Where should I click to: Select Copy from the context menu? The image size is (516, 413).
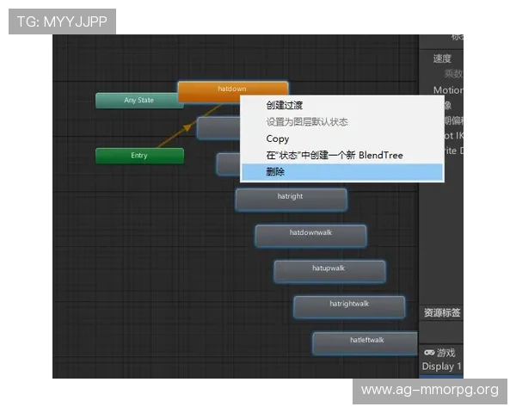342,139
